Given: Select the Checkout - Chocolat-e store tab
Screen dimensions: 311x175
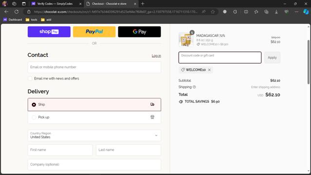Looking at the screenshot, I should click(109, 4).
